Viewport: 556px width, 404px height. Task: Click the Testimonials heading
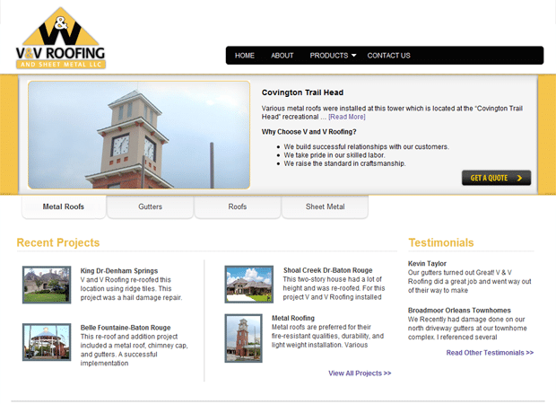pyautogui.click(x=441, y=242)
